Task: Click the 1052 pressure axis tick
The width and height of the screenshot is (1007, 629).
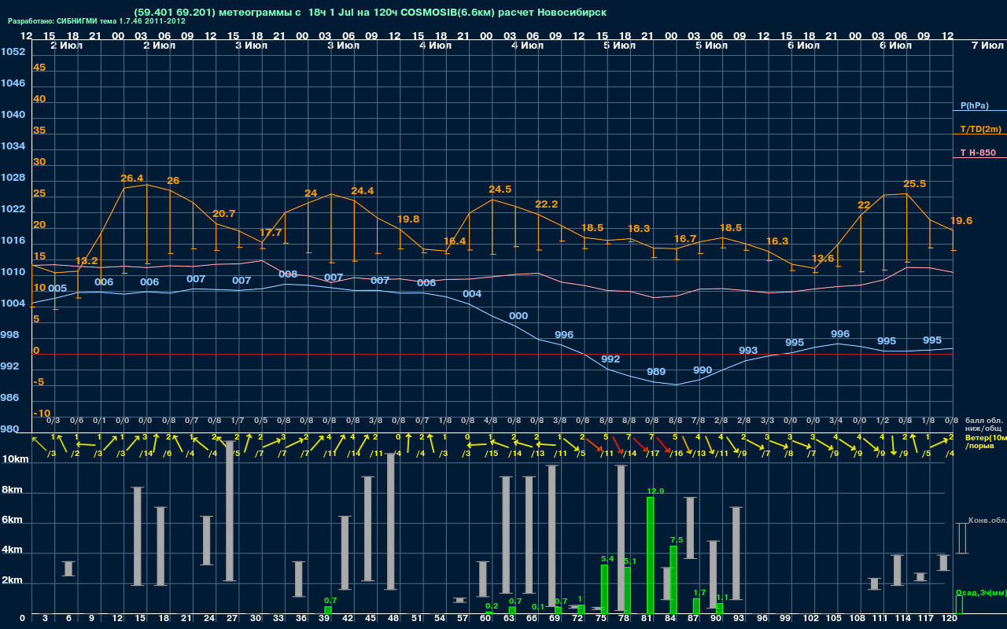Action: [x=13, y=52]
